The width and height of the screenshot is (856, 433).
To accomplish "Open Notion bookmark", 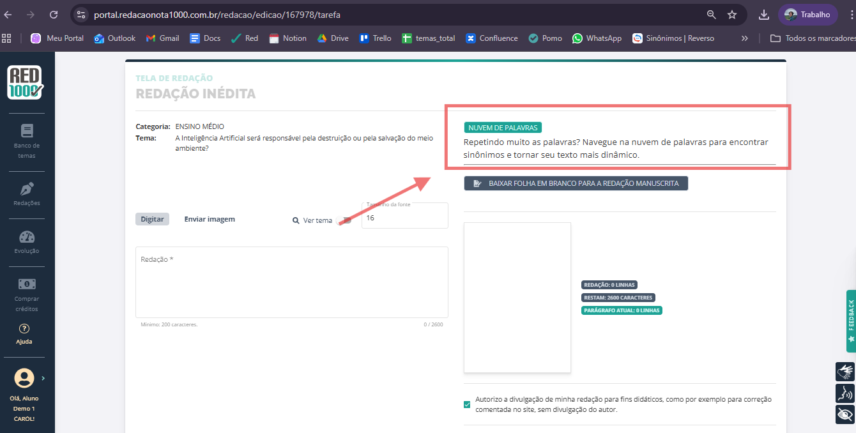I will point(287,38).
